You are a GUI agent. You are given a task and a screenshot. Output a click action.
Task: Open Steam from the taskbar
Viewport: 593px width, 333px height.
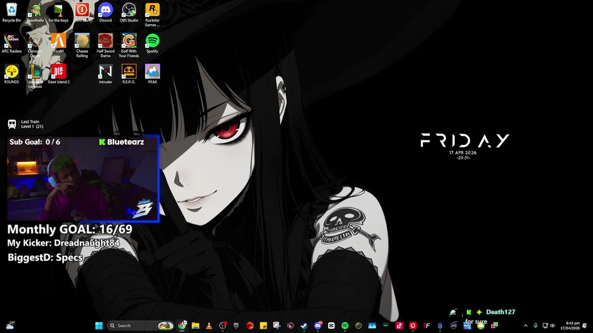coord(304,326)
